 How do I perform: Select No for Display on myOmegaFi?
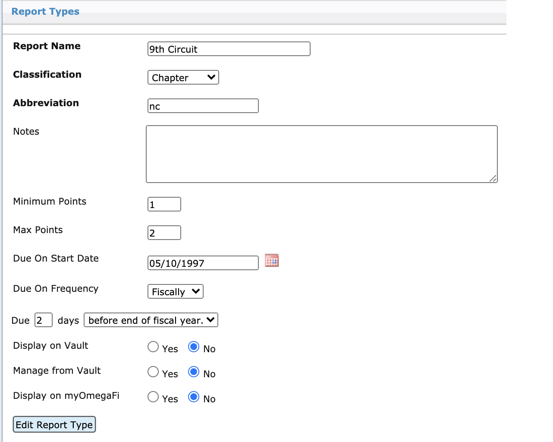coord(194,397)
